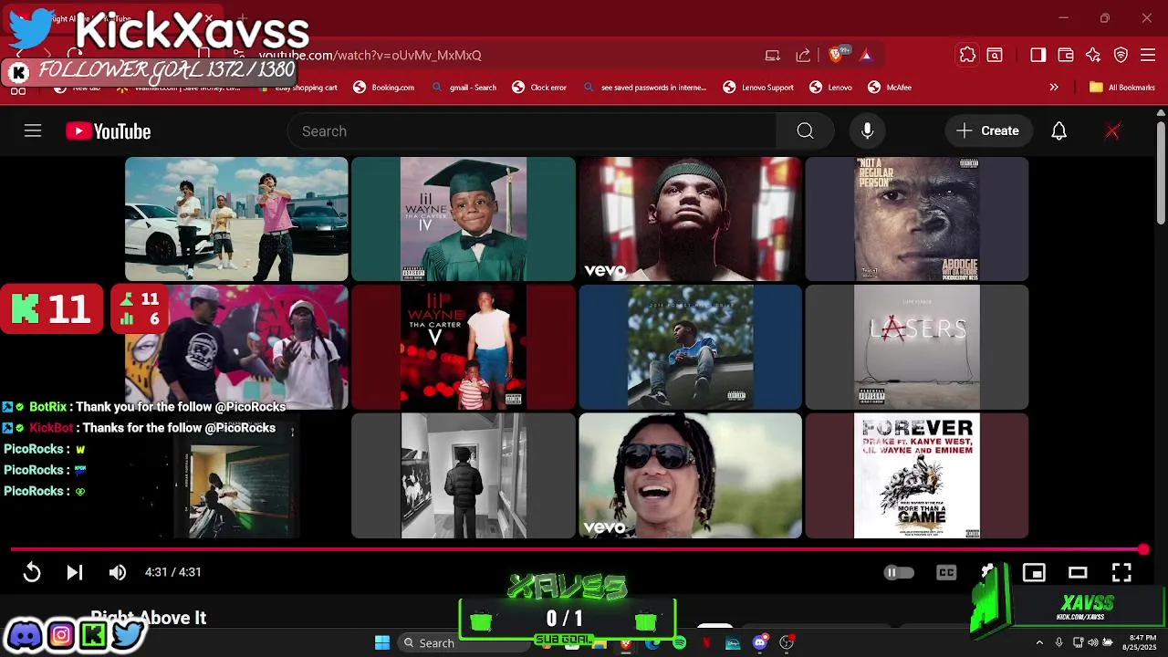This screenshot has width=1168, height=657.
Task: Open the gmail - Search bookmark
Action: tap(464, 88)
